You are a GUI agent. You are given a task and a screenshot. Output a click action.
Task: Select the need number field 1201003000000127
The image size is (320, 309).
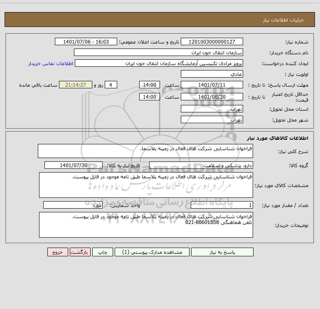click(x=212, y=41)
